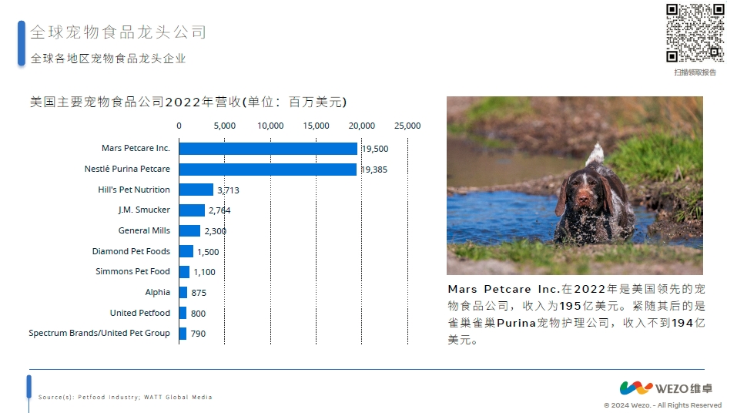Screen dimensions: 737x413
Task: Click the label Diamond Pet Foods
Action: point(131,251)
